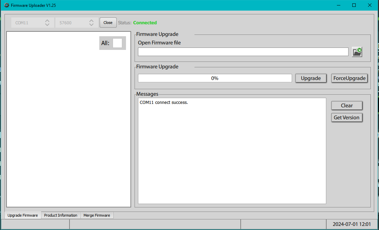The width and height of the screenshot is (379, 230).
Task: Clear the messages log
Action: (x=346, y=105)
